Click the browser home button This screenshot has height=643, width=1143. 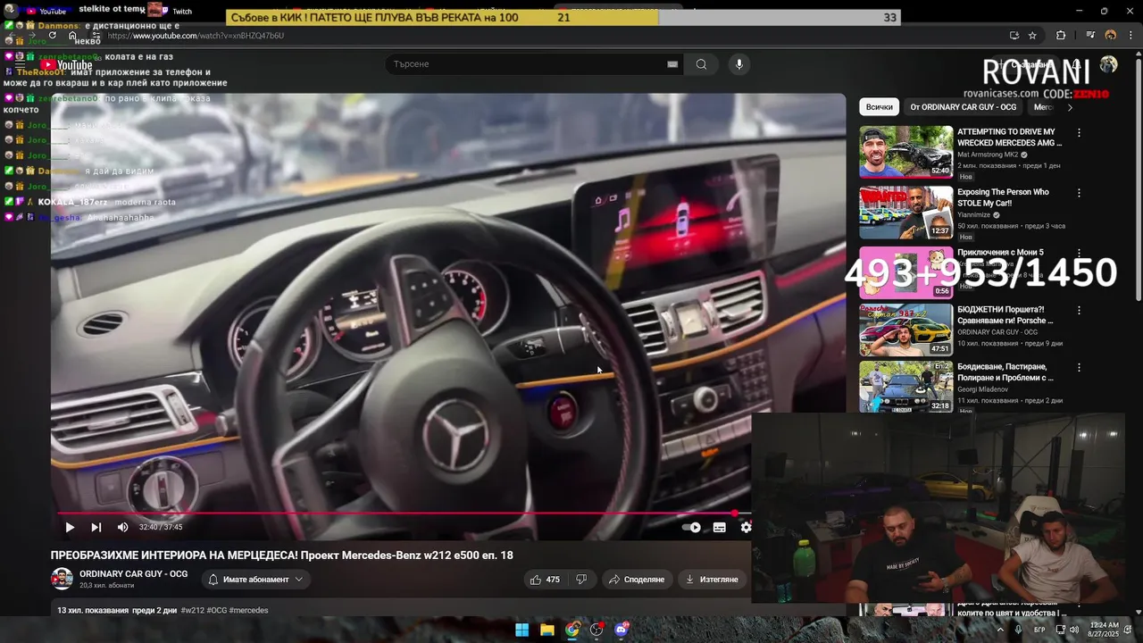[73, 36]
